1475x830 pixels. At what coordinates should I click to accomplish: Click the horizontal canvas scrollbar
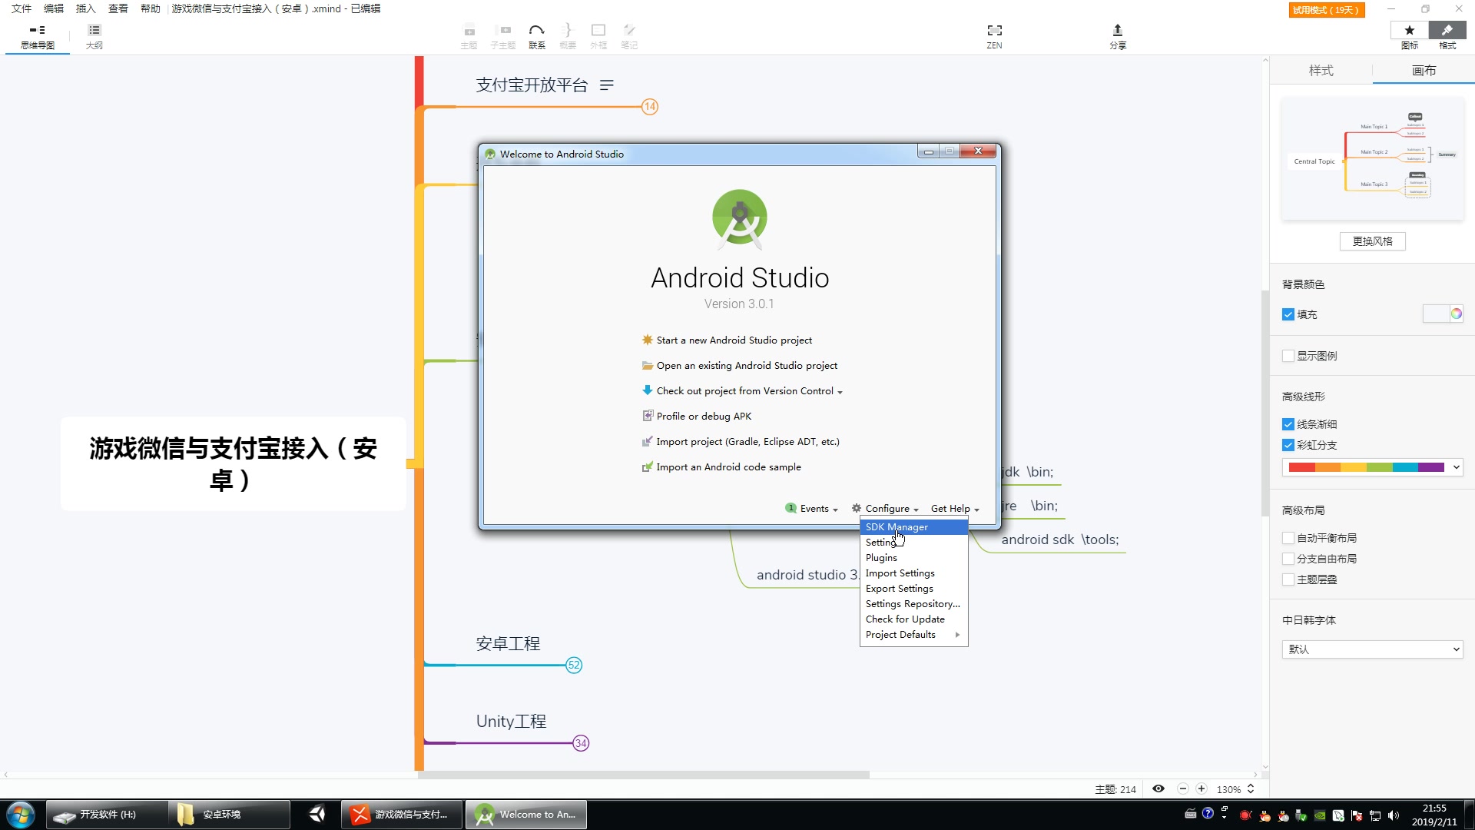[643, 775]
